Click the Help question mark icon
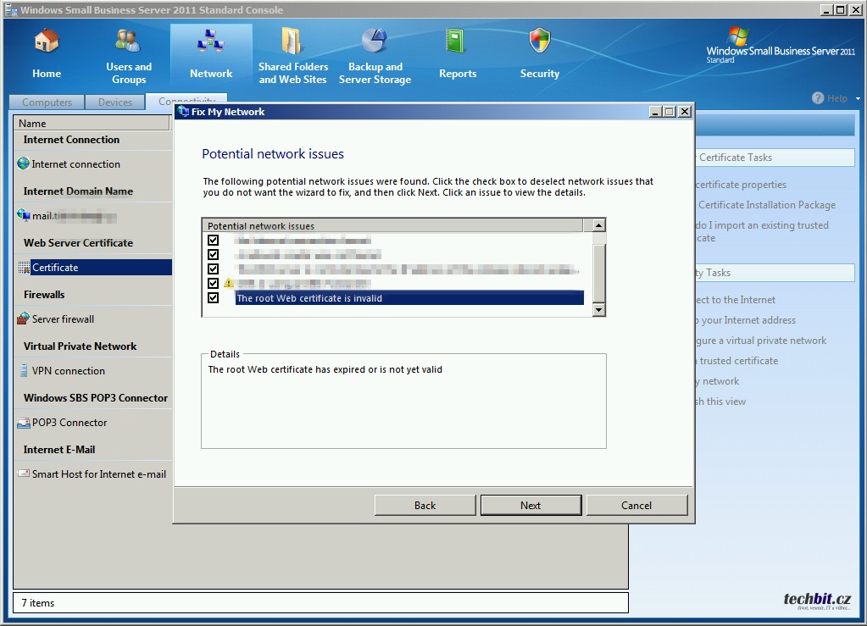 pos(818,98)
